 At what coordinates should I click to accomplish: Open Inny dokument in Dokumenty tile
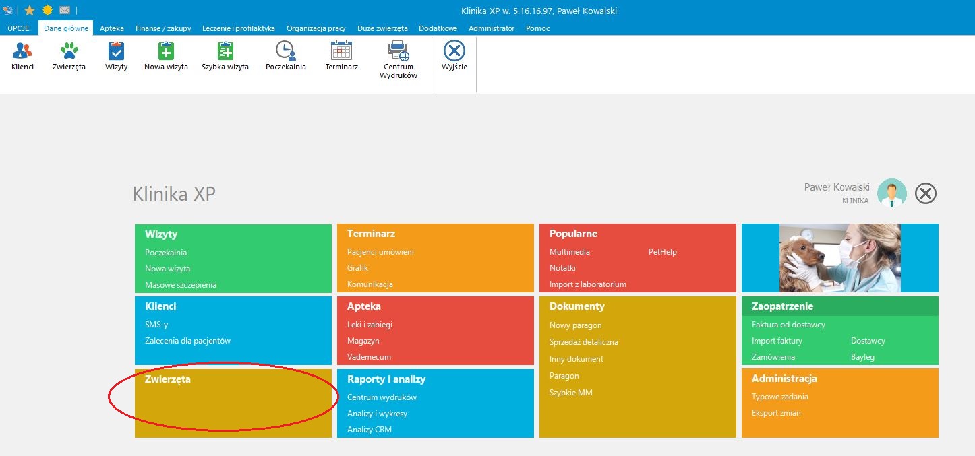click(x=577, y=359)
